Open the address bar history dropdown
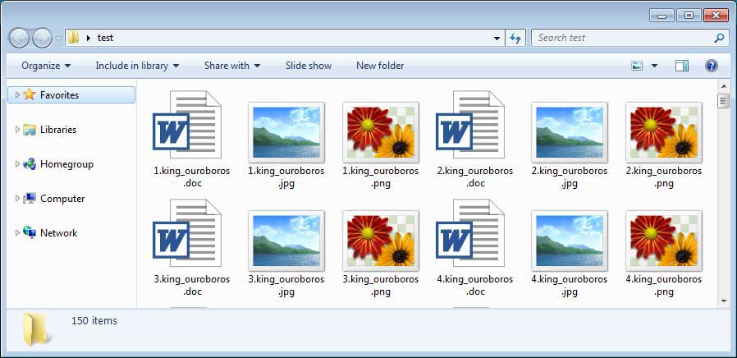Screen dimensions: 737x358 coord(497,38)
